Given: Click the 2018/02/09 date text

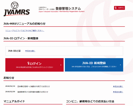Looking at the screenshot, I should [10, 92].
